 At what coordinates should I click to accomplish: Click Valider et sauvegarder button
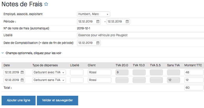coord(58,100)
